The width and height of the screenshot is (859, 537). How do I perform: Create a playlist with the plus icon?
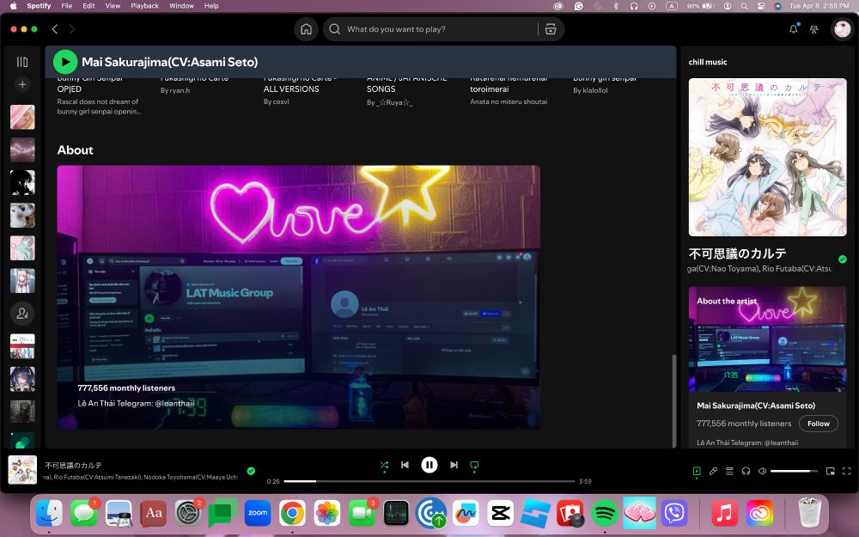click(22, 84)
